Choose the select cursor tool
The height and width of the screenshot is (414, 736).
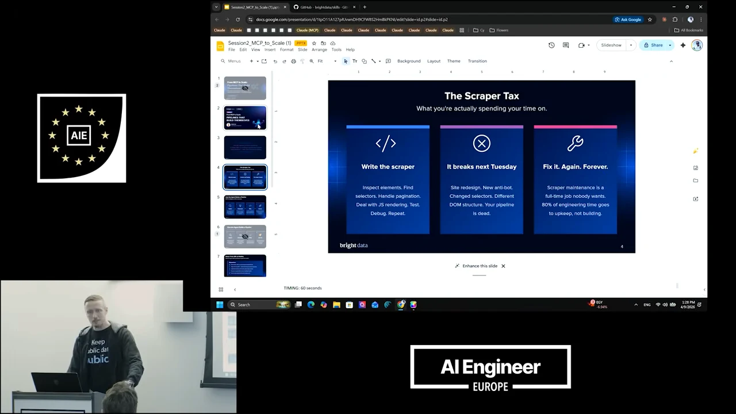pyautogui.click(x=346, y=61)
